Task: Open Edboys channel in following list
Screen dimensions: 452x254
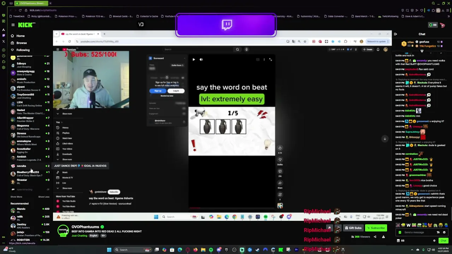Action: coord(30,65)
